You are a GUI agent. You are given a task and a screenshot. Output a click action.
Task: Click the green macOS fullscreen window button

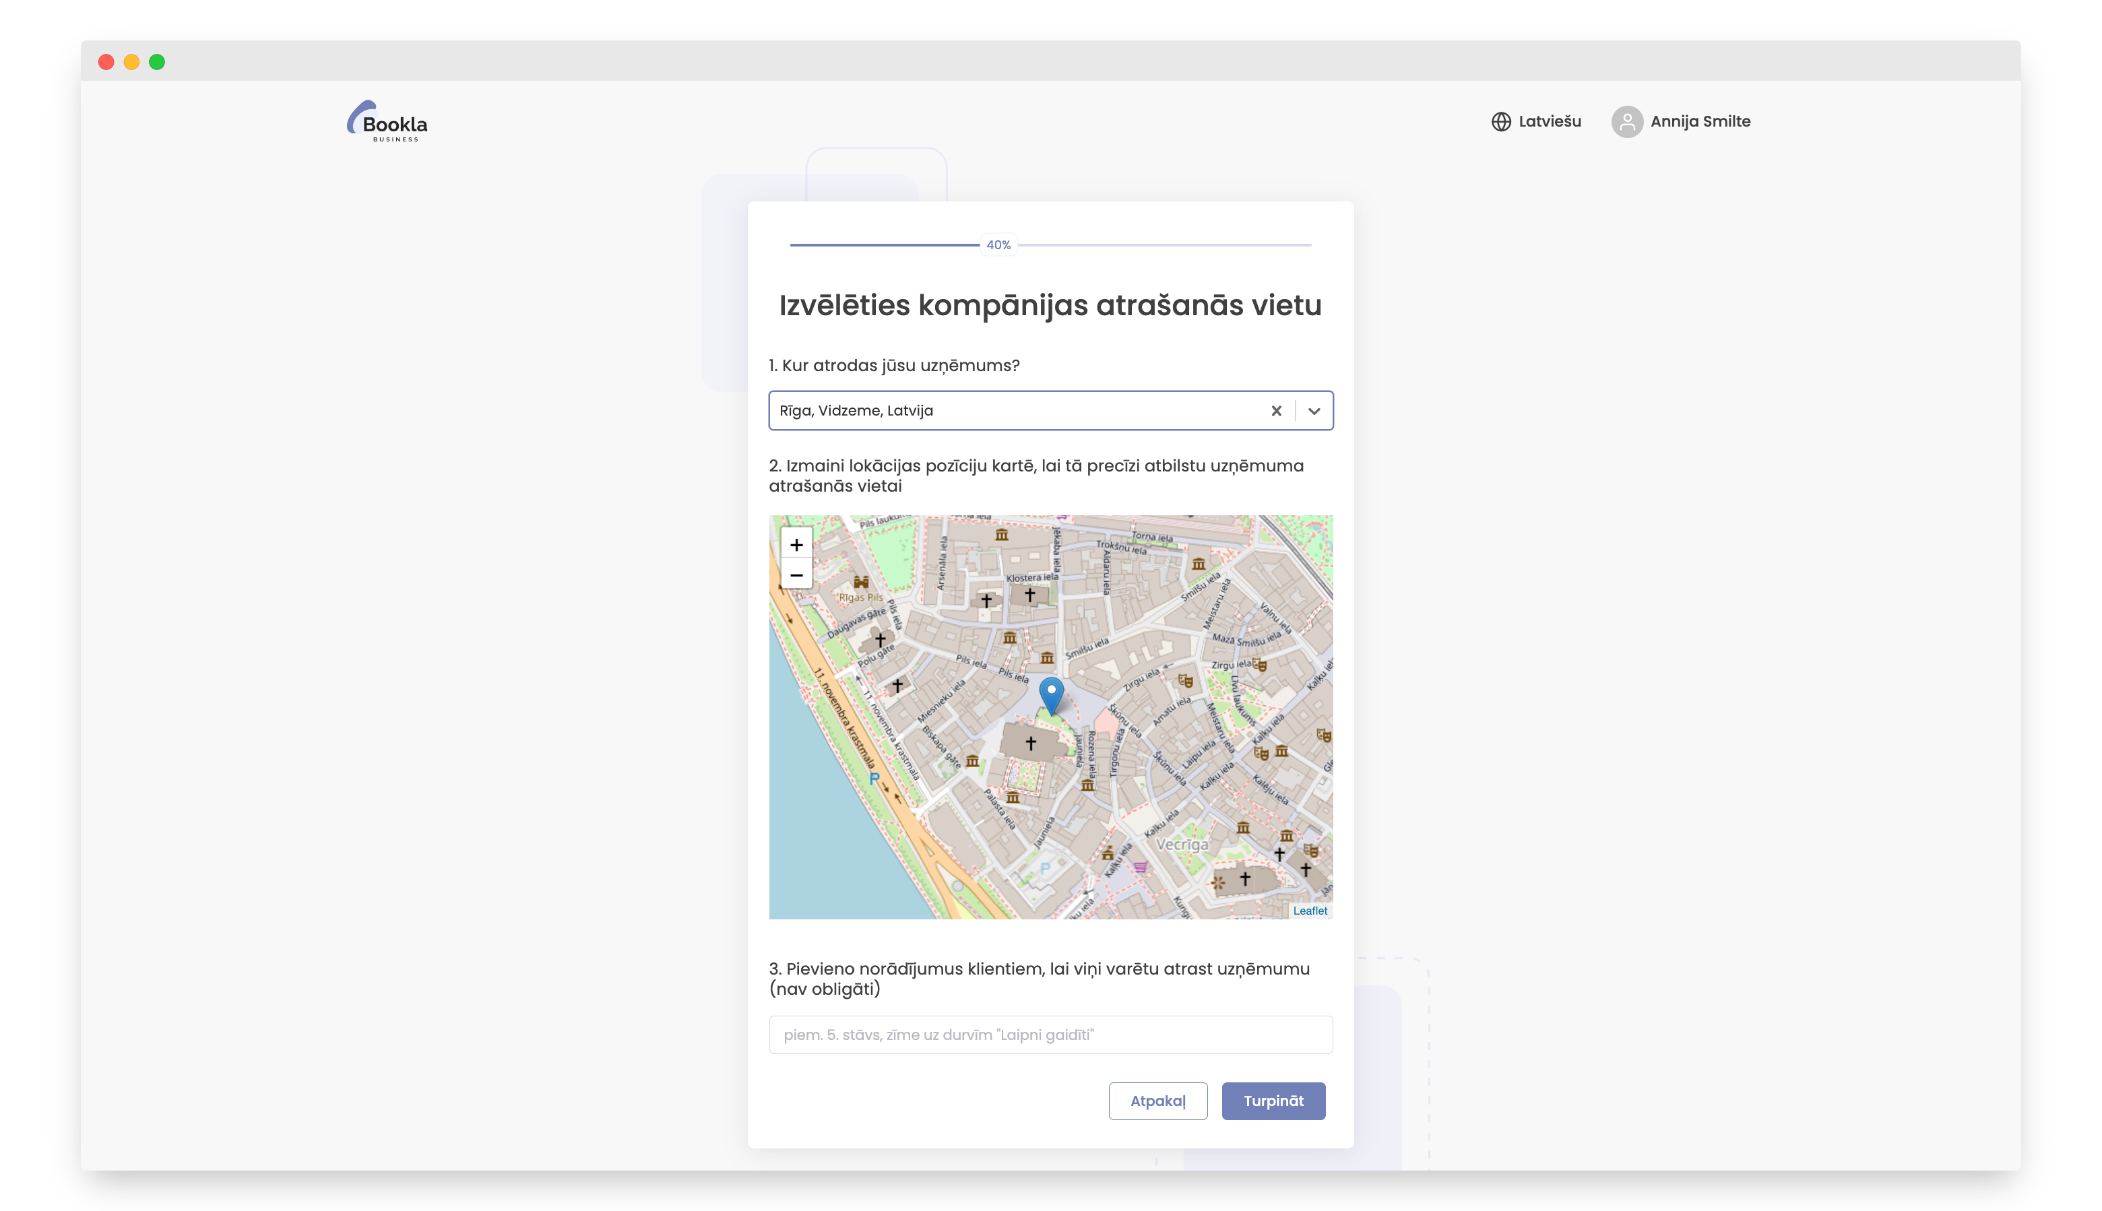pyautogui.click(x=157, y=61)
